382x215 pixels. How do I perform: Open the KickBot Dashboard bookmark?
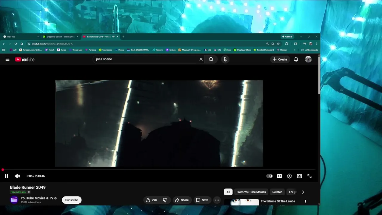point(264,50)
